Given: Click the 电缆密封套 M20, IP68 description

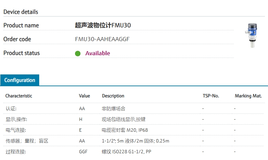Looking at the screenshot, I should tap(125, 130).
